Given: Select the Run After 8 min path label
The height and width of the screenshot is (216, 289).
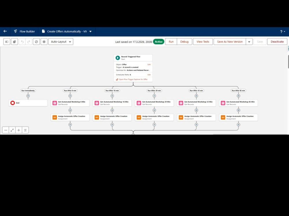Looking at the screenshot, I should pos(70,90).
